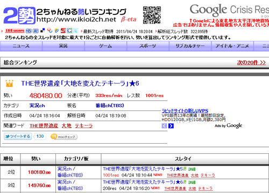Click the Hatena Bookmark B! icon
This screenshot has width=269, height=193.
(x=29, y=31)
